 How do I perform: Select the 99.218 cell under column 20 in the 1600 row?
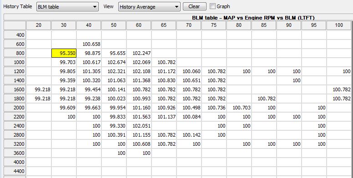(x=39, y=89)
